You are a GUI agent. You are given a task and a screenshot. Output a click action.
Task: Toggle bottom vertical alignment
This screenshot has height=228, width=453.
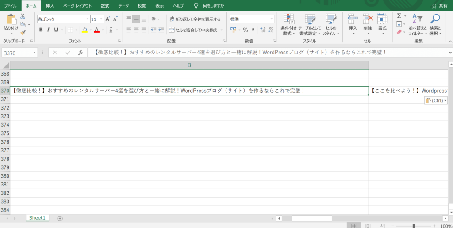click(144, 19)
